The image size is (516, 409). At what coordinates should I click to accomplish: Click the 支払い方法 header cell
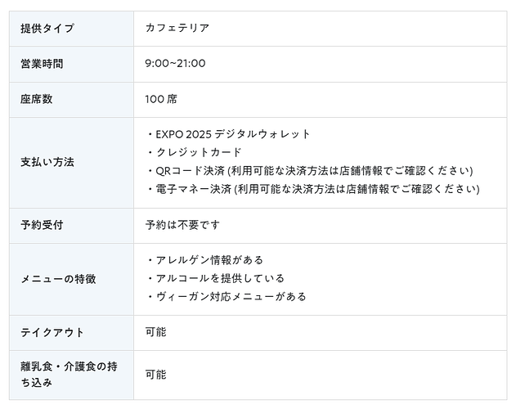(47, 162)
